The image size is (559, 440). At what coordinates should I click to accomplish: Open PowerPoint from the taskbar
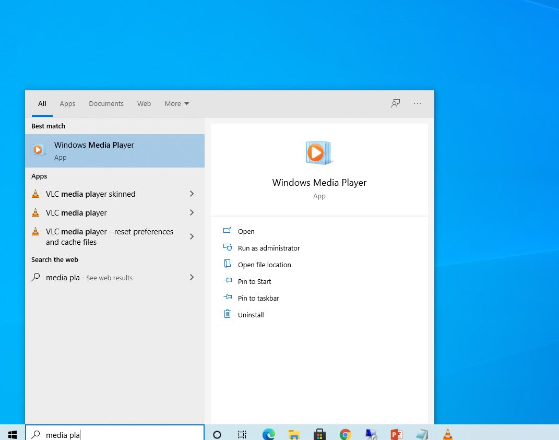point(396,434)
